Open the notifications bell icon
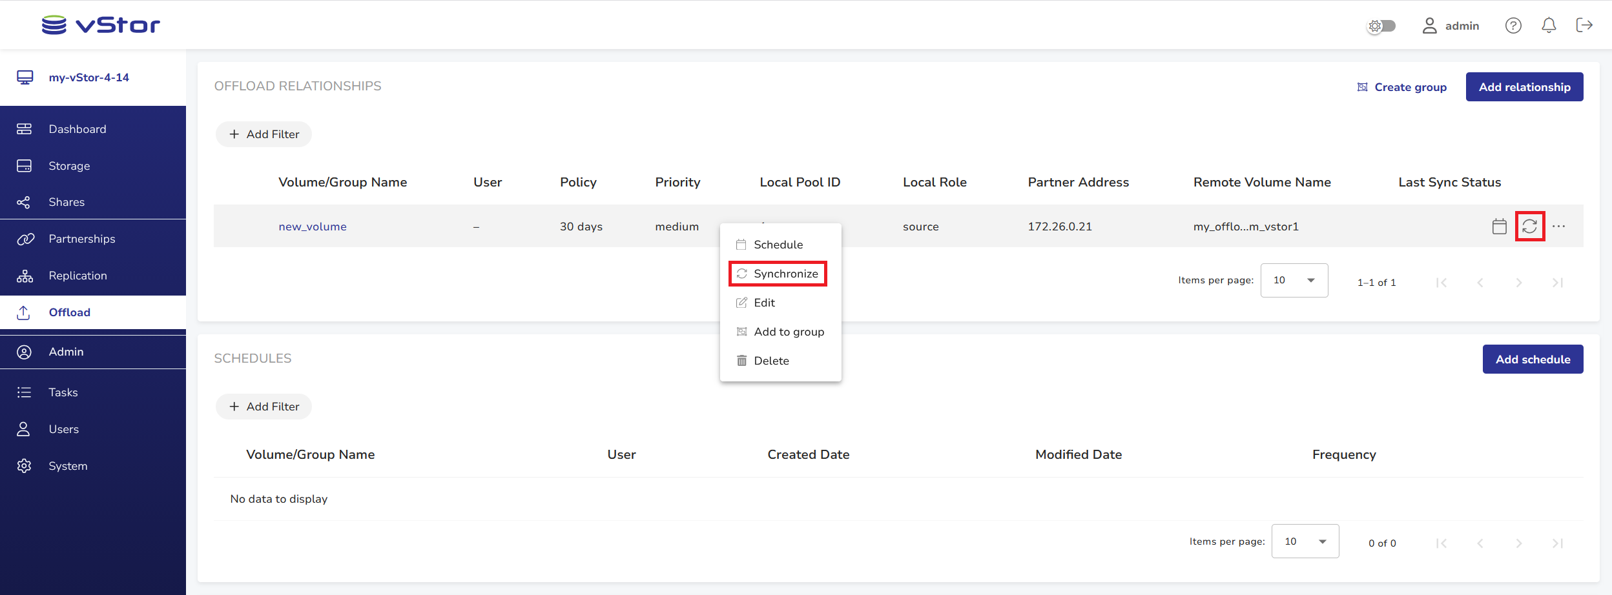Viewport: 1612px width, 595px height. tap(1548, 26)
